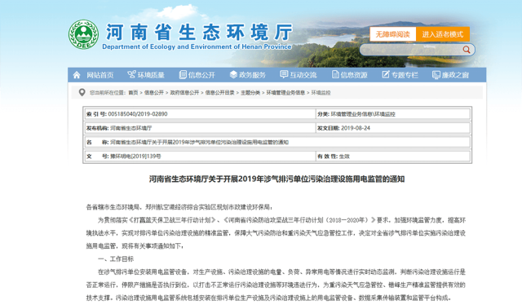Screen dimensions: 522x305
Task: Click the search magnifier icon
Action: click(x=467, y=50)
